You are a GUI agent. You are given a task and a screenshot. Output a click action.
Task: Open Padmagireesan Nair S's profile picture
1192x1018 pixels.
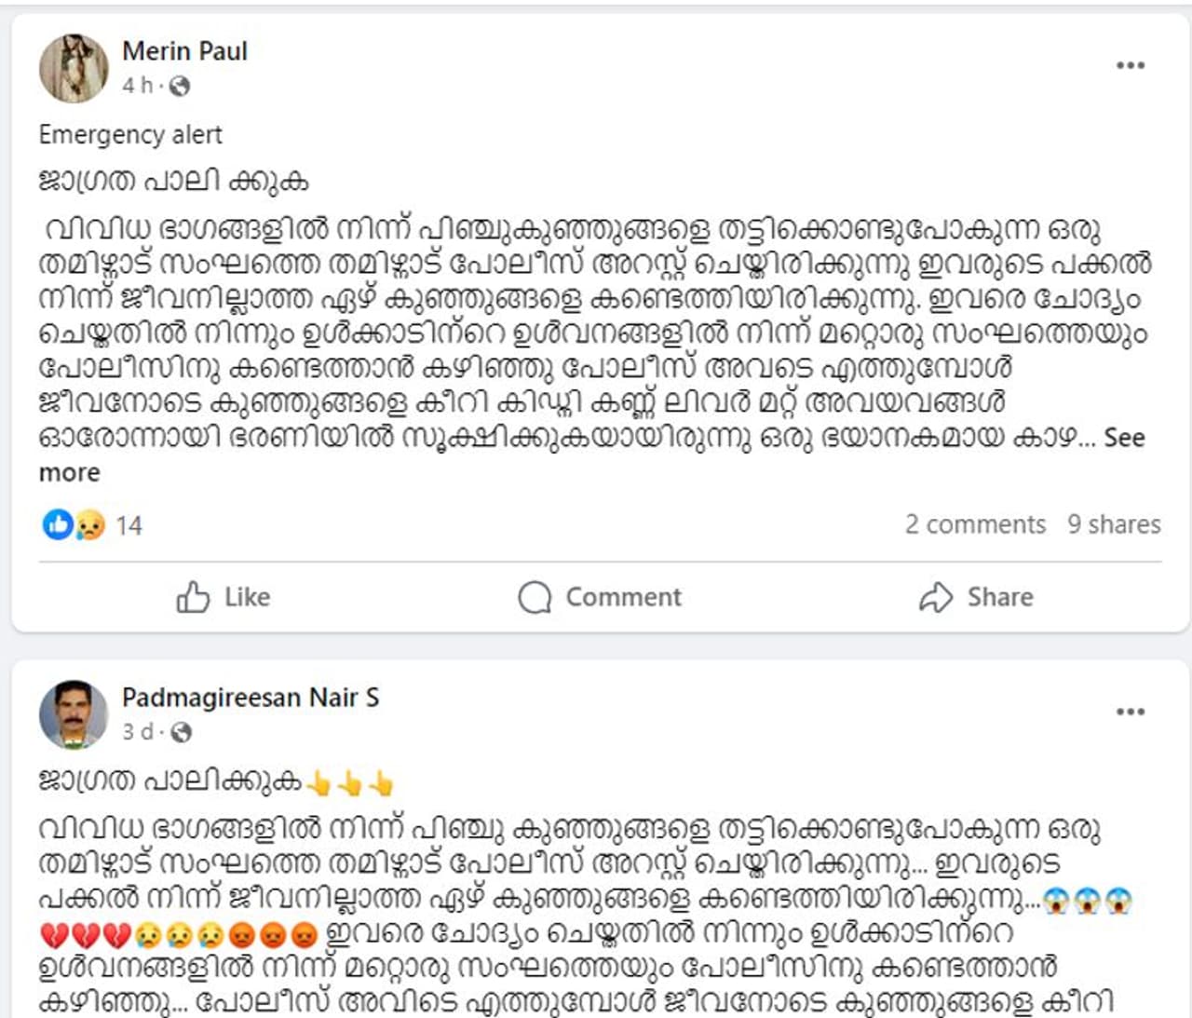pos(73,714)
